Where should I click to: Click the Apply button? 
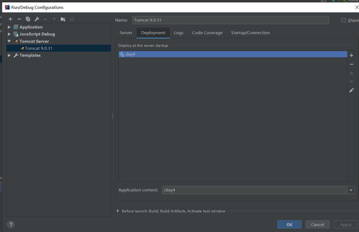pyautogui.click(x=346, y=224)
